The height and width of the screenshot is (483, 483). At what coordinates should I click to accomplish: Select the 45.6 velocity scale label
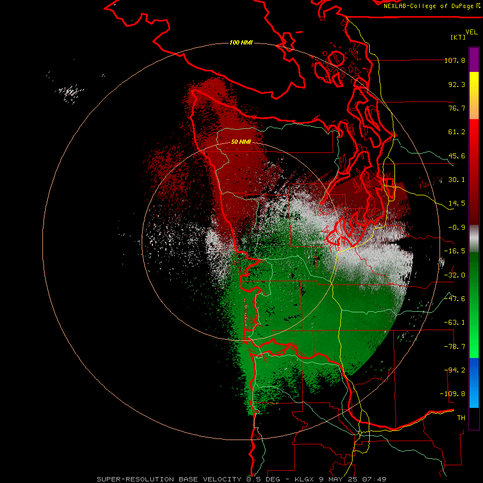point(457,156)
